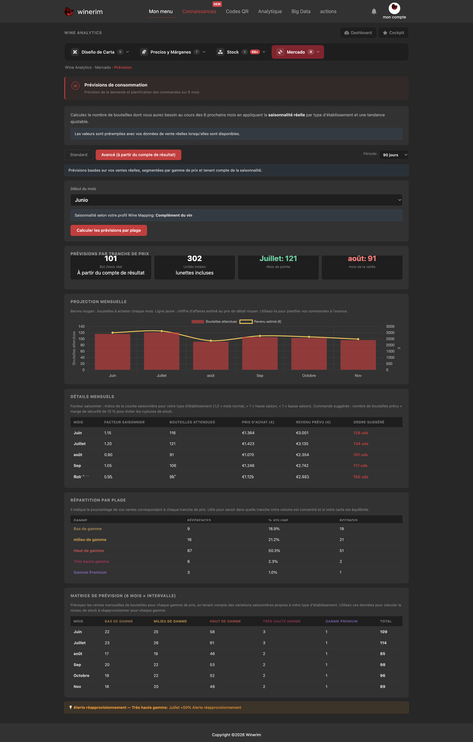Screen dimensions: 473x742
Task: Click the Precios y Márgenes coins icon
Action: coord(144,52)
